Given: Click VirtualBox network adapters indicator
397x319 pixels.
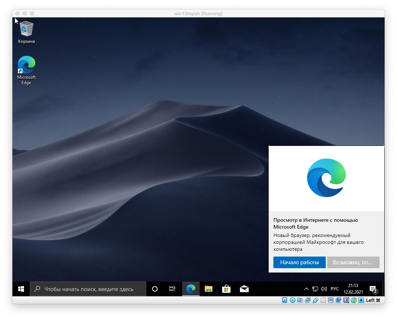Looking at the screenshot, I should coord(308,300).
